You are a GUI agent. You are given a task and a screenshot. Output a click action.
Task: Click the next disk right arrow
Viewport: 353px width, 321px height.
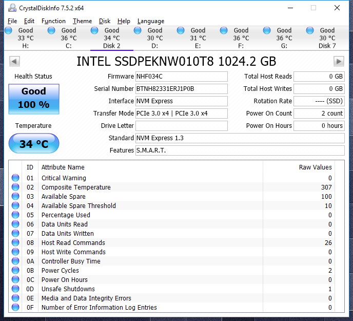click(x=338, y=62)
